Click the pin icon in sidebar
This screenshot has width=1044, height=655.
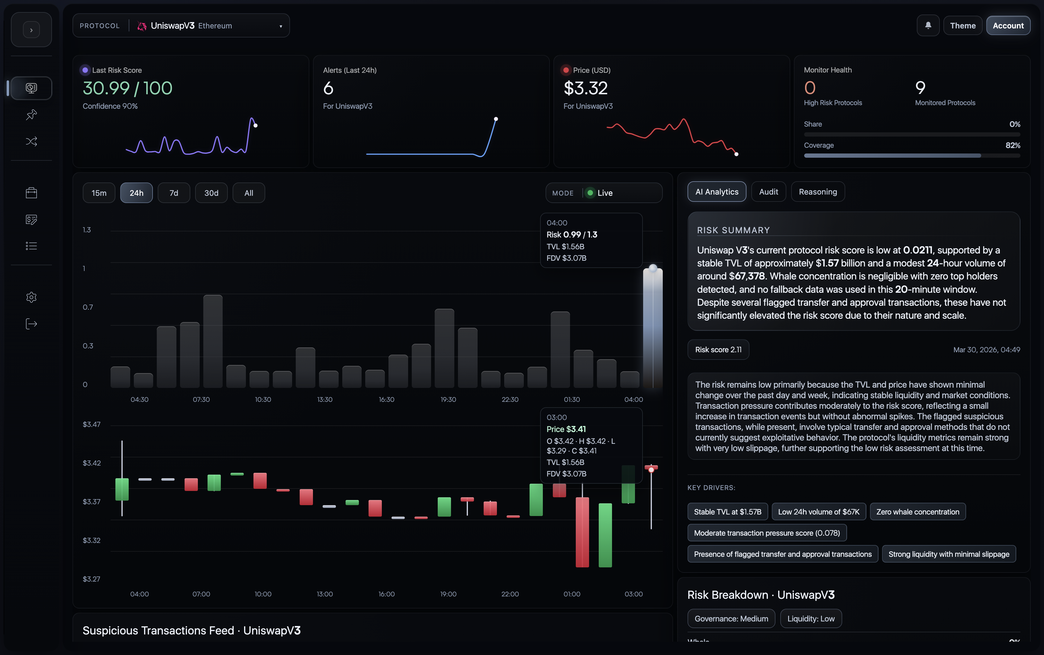pos(31,115)
